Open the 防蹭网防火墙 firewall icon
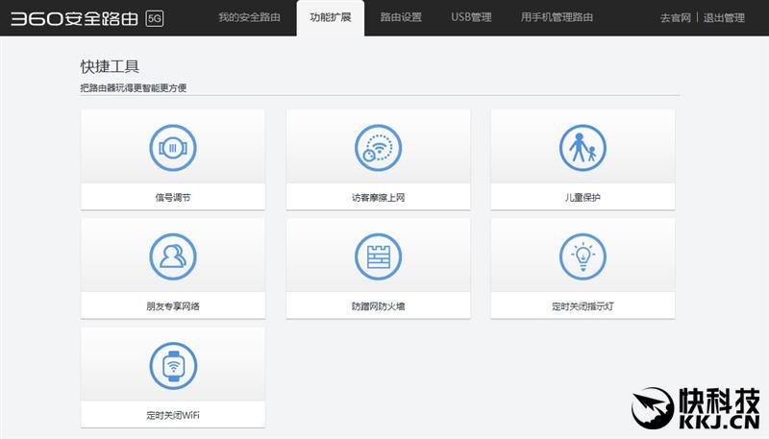Image resolution: width=769 pixels, height=439 pixels. tap(378, 256)
